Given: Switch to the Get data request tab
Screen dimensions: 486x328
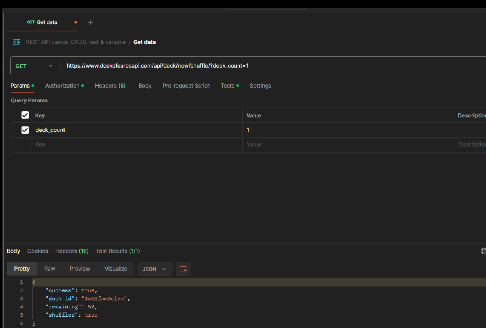Looking at the screenshot, I should point(42,22).
